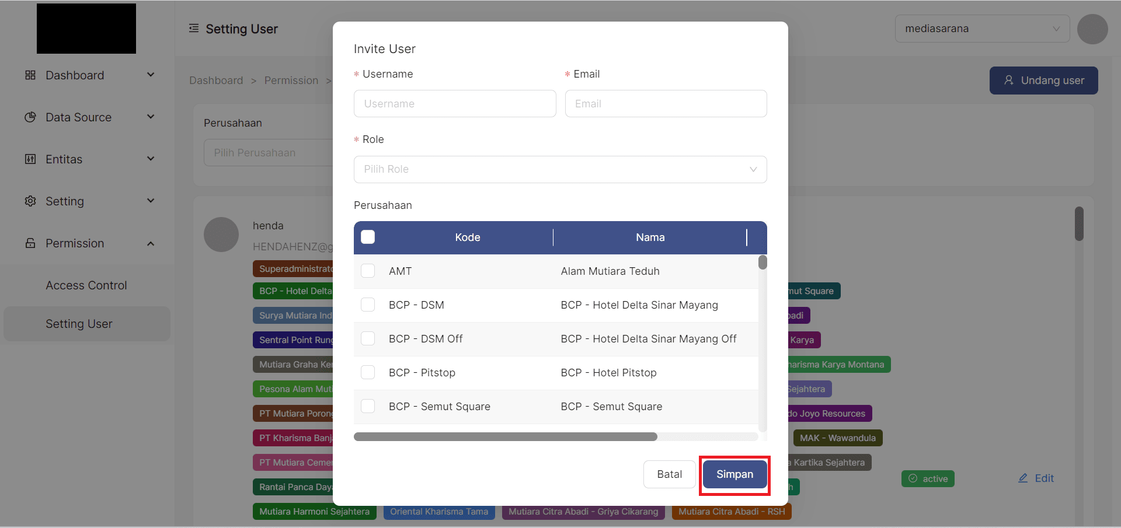The image size is (1121, 528).
Task: Click the pencil Edit icon for henda
Action: [1023, 478]
